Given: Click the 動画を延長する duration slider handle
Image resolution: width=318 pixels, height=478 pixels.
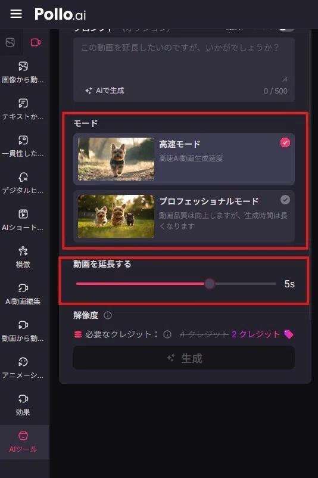Looking at the screenshot, I should pos(210,284).
